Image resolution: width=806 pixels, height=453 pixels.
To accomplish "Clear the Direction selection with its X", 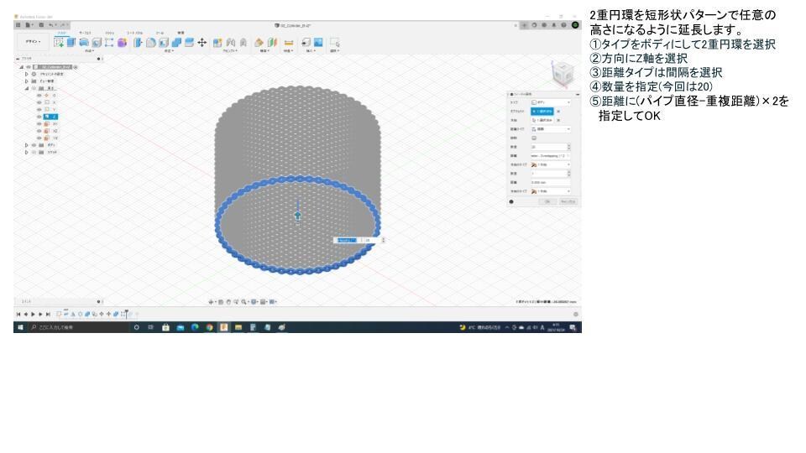I will 558,120.
